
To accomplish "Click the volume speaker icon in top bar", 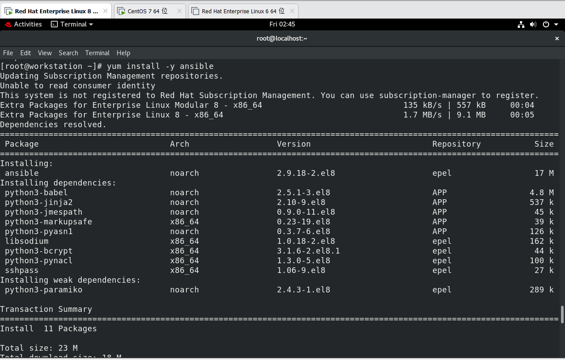I will 533,24.
